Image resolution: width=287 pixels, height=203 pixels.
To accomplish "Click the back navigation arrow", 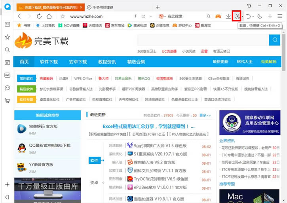I will (19, 16).
